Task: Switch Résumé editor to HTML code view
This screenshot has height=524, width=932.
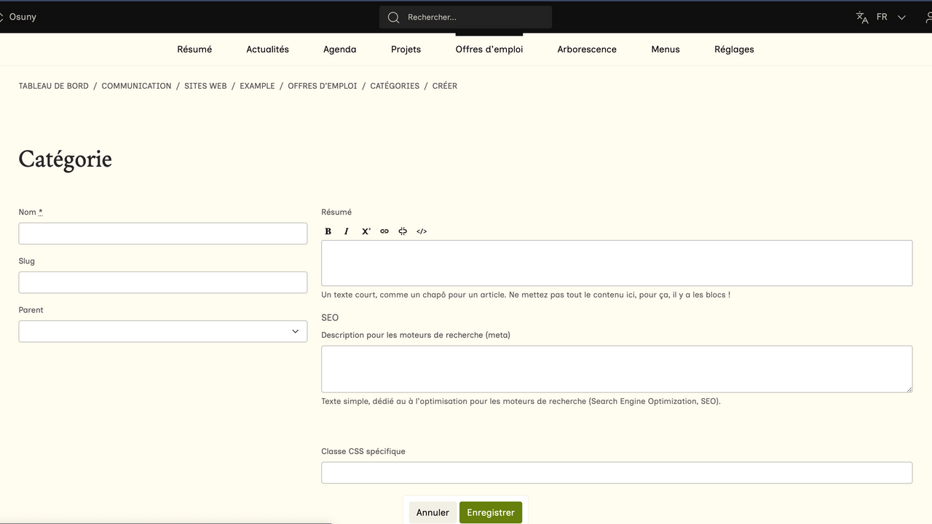Action: click(422, 231)
